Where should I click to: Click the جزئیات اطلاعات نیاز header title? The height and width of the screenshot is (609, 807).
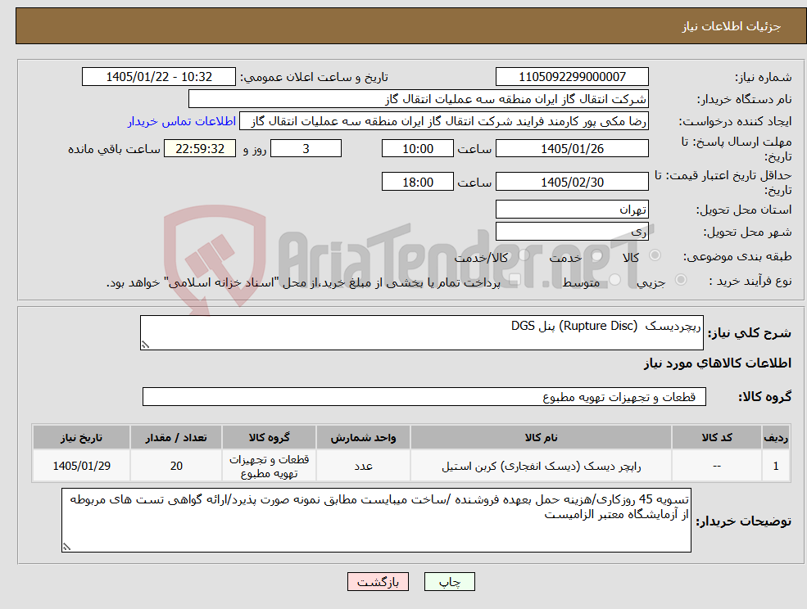pyautogui.click(x=732, y=26)
